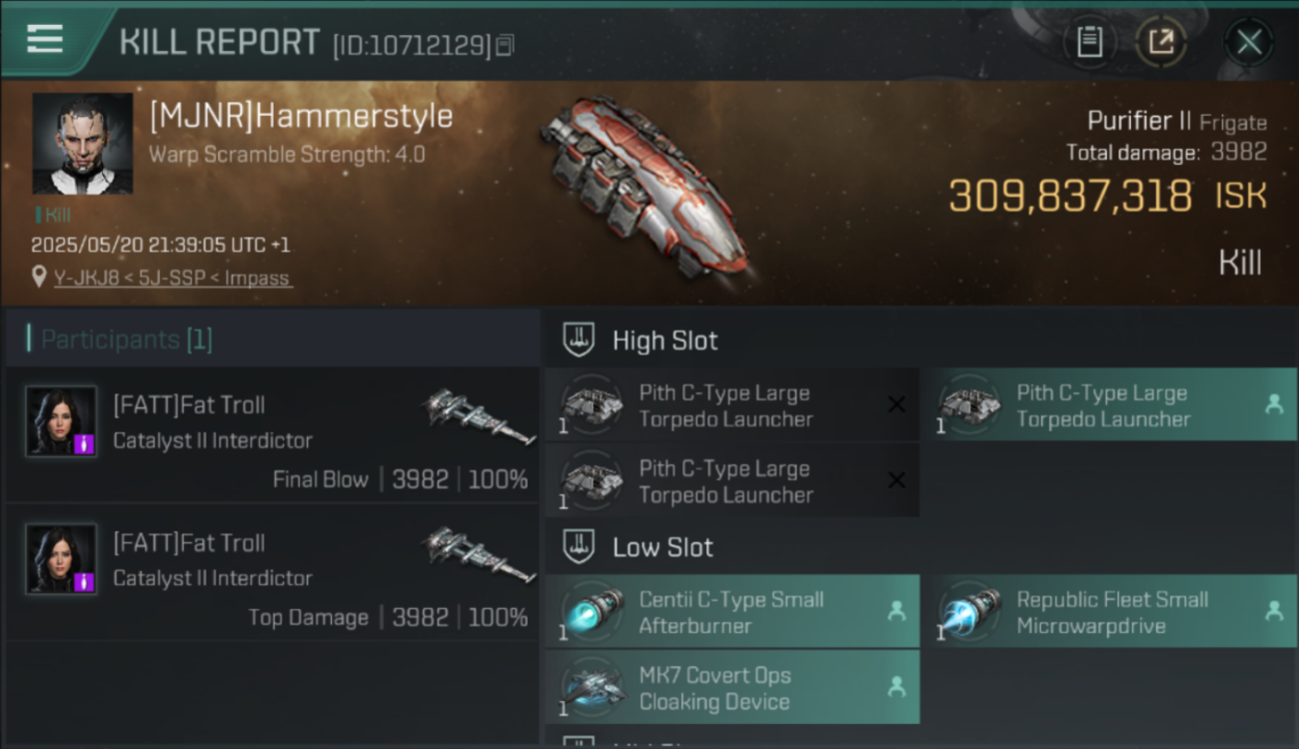The height and width of the screenshot is (749, 1299).
Task: Close the kill report window
Action: [x=1248, y=42]
